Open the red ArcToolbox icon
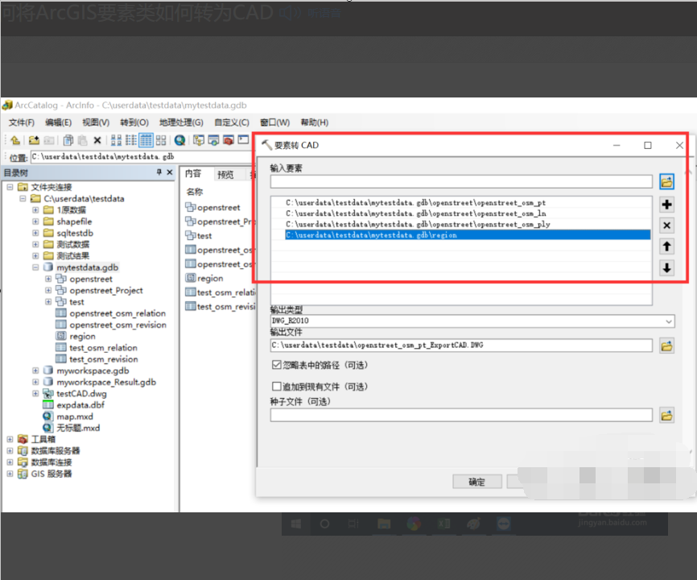Image resolution: width=697 pixels, height=580 pixels. [x=228, y=140]
